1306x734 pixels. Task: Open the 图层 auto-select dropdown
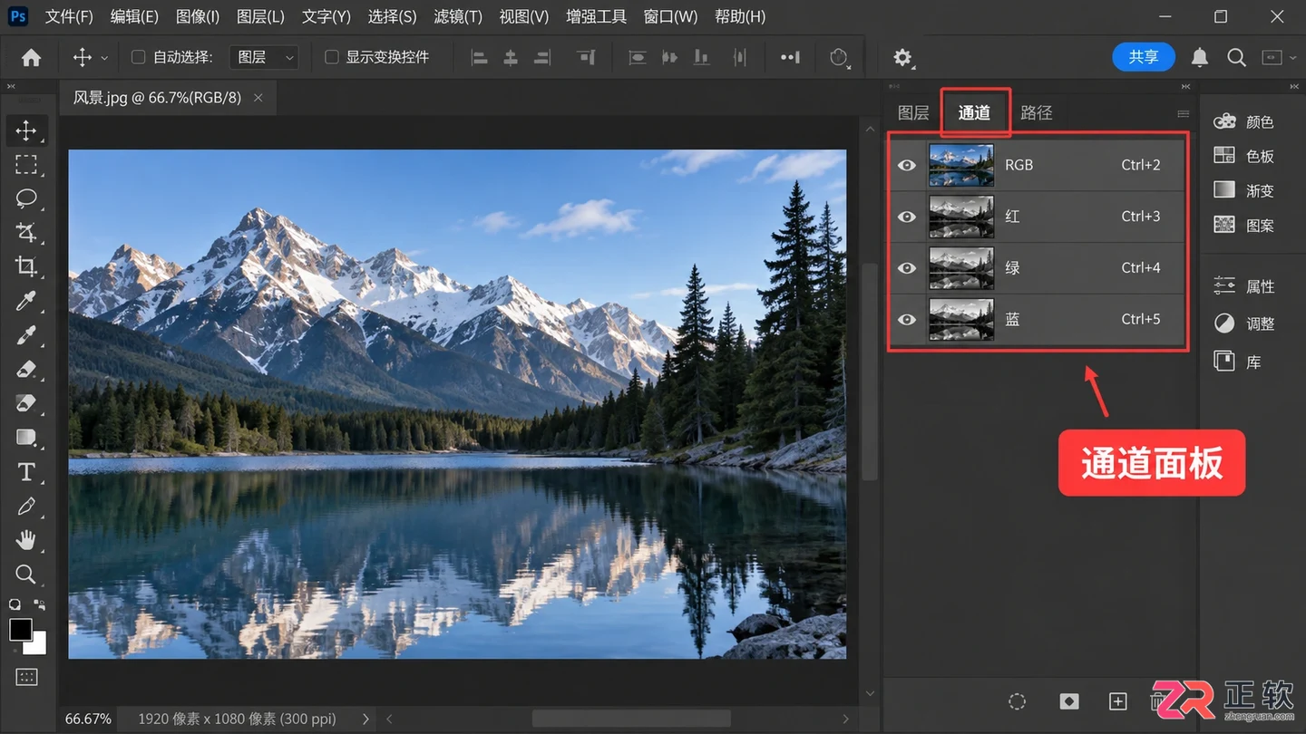264,57
